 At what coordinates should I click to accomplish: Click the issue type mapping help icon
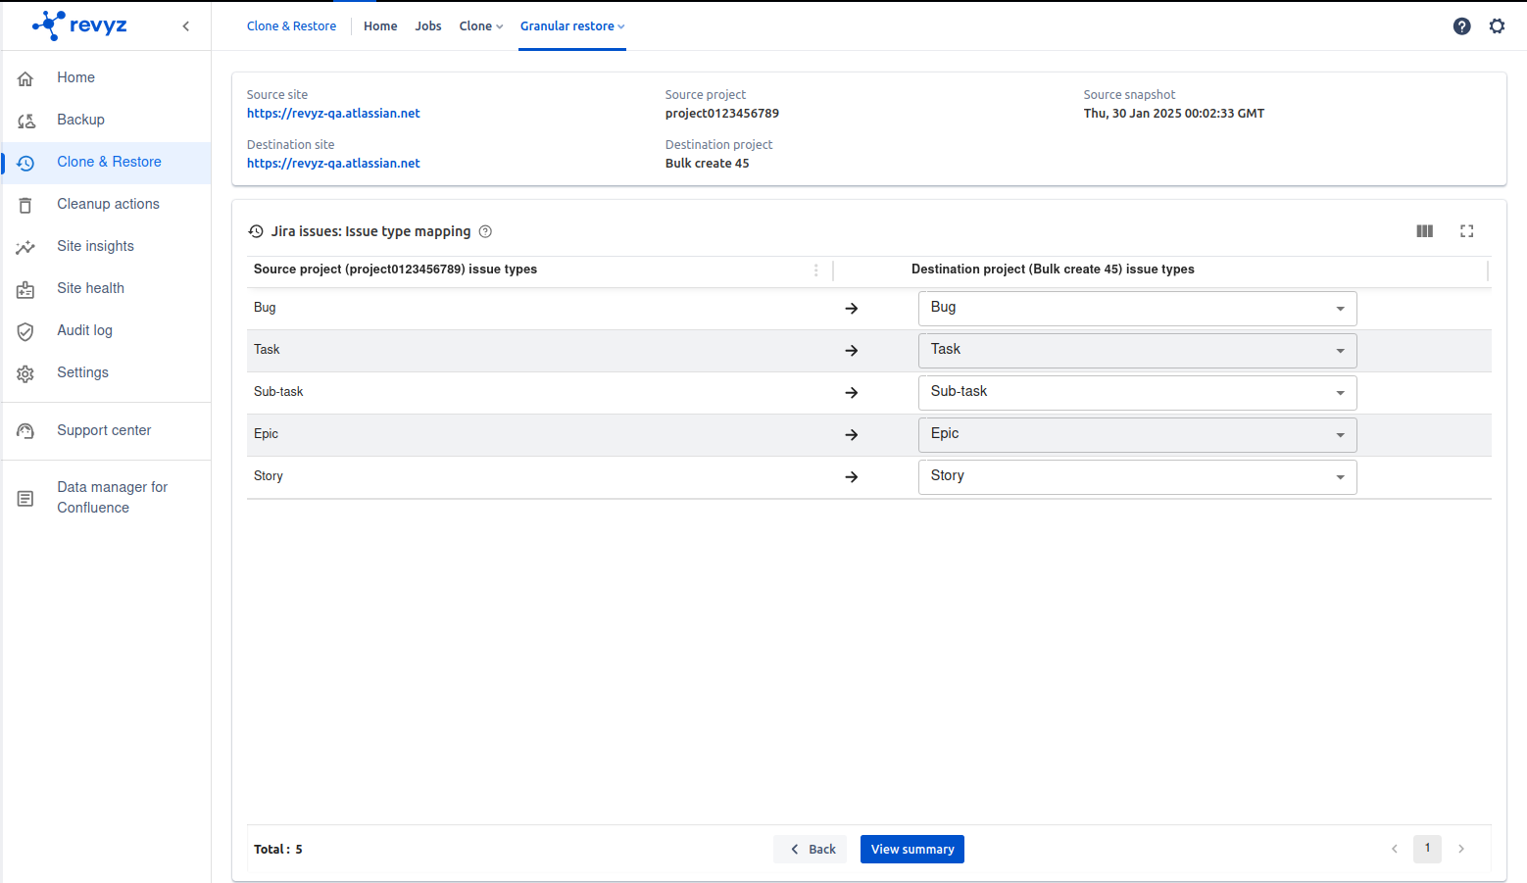(485, 232)
